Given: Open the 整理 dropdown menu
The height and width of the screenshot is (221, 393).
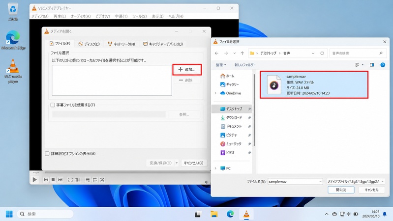Looking at the screenshot, I should 221,65.
